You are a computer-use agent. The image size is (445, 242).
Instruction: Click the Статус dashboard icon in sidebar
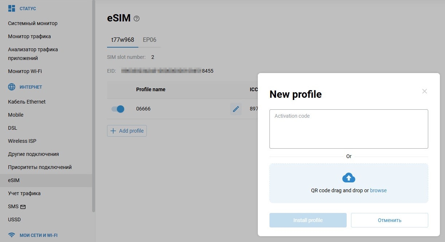coord(12,8)
